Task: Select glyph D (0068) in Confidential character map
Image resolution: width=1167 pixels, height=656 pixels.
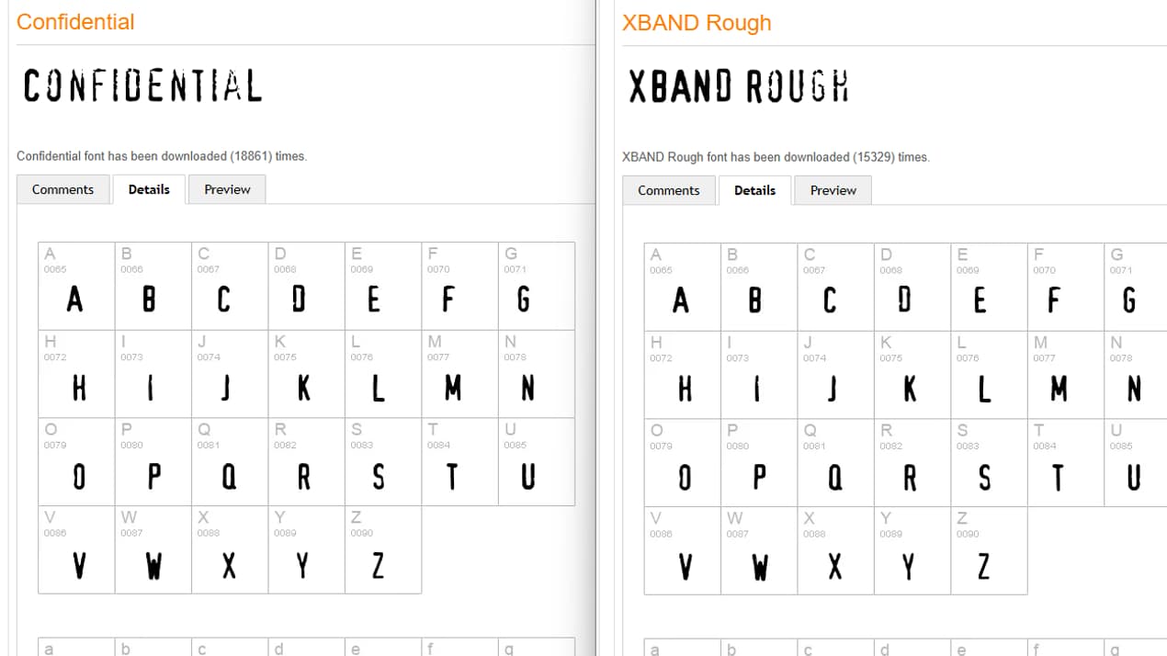Action: 307,286
